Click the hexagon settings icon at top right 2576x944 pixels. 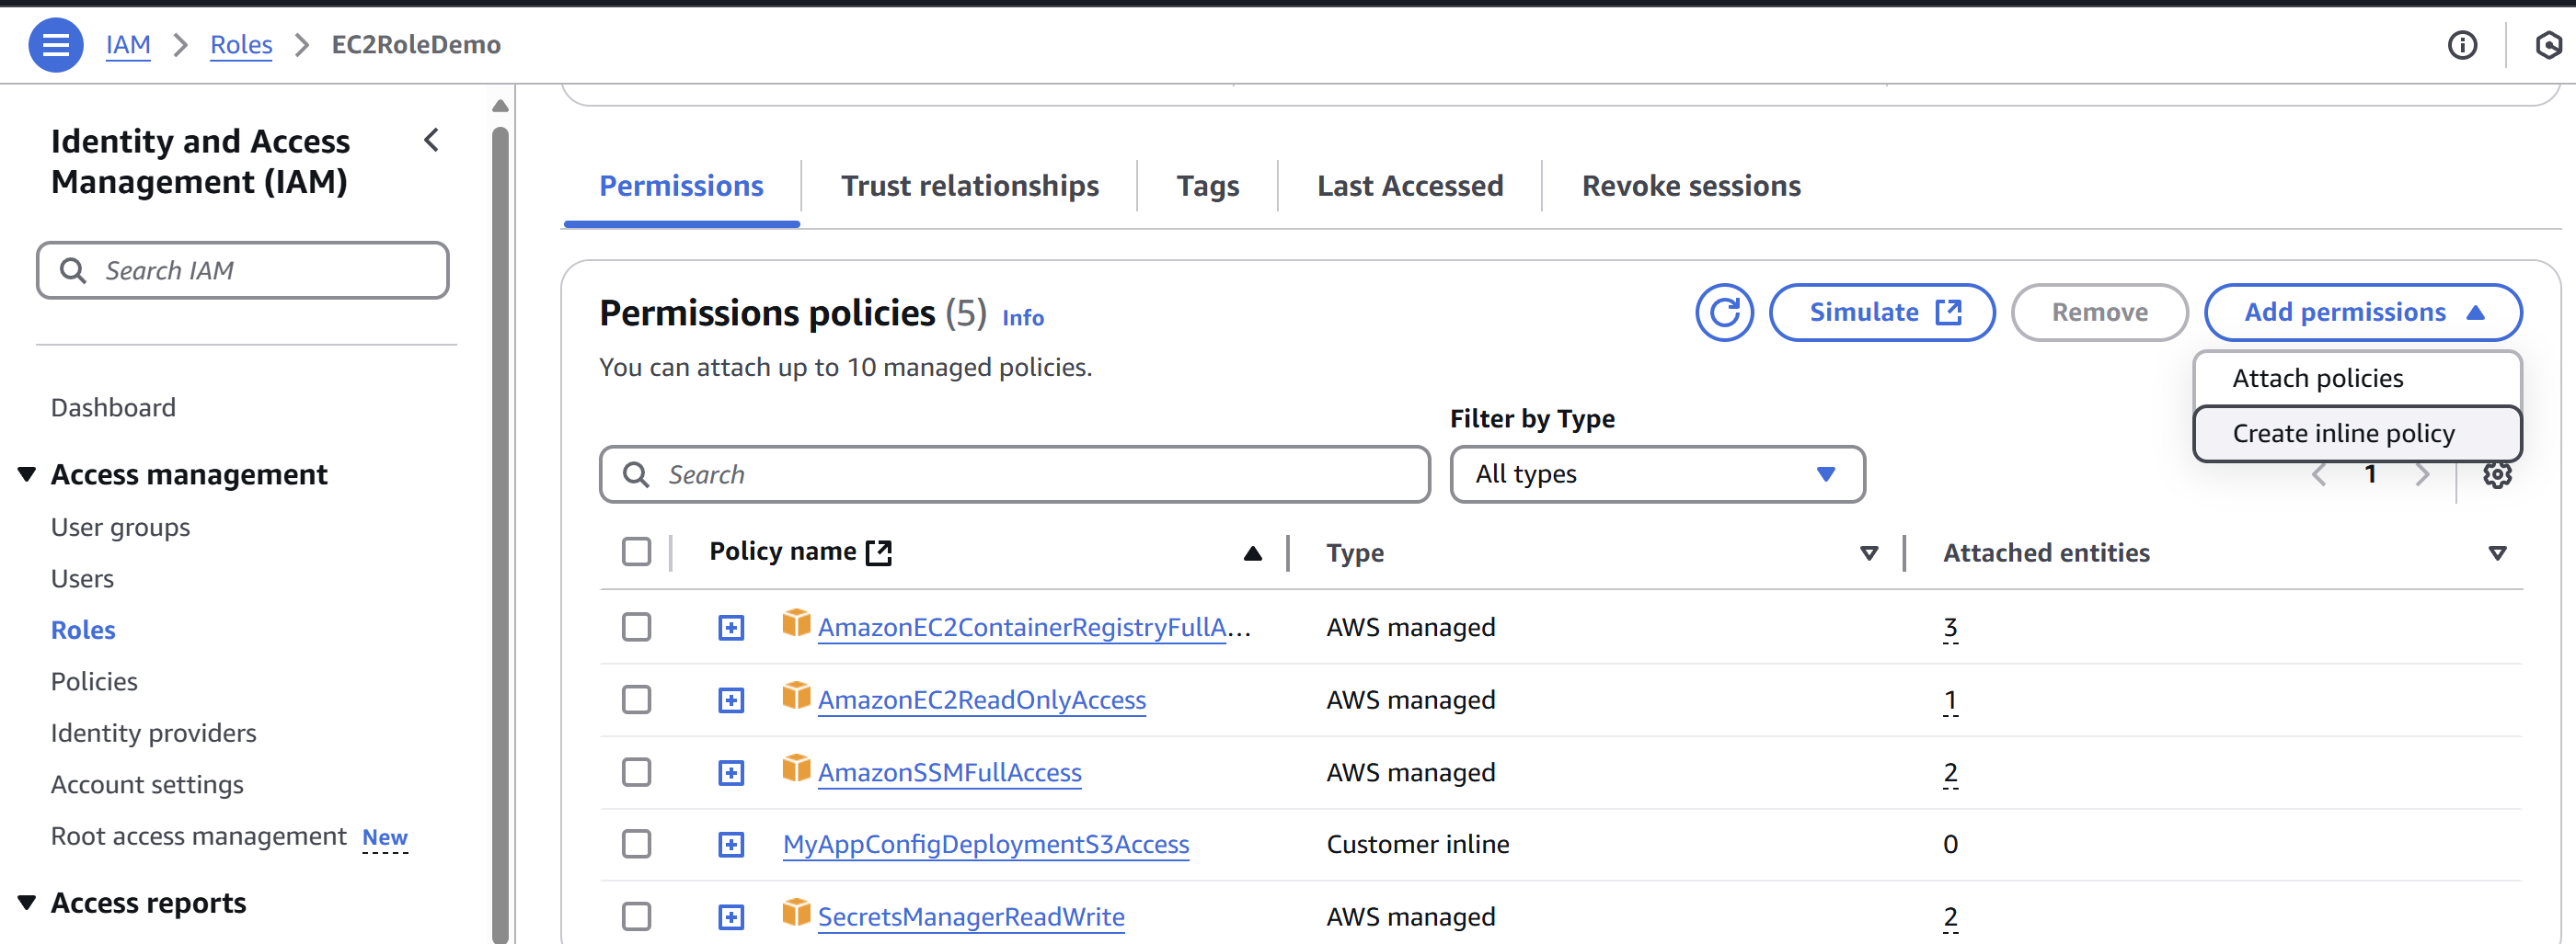click(2548, 45)
